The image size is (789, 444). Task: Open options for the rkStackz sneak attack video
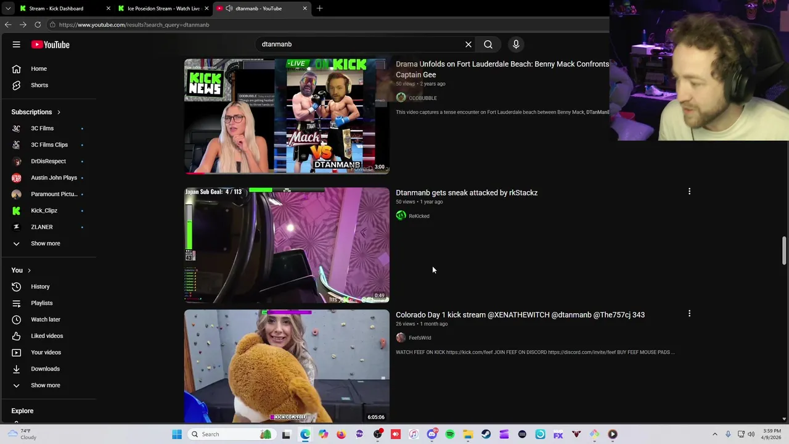point(689,192)
